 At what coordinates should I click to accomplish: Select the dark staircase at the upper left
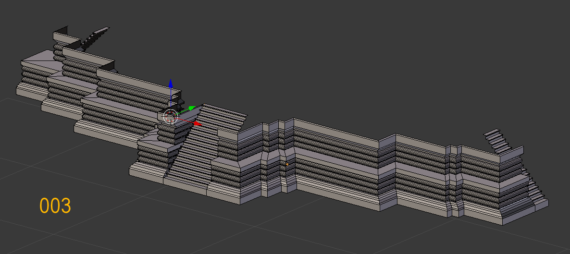pos(94,38)
